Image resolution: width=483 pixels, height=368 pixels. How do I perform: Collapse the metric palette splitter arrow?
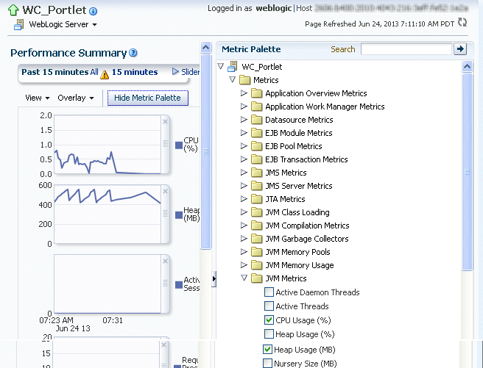point(214,279)
